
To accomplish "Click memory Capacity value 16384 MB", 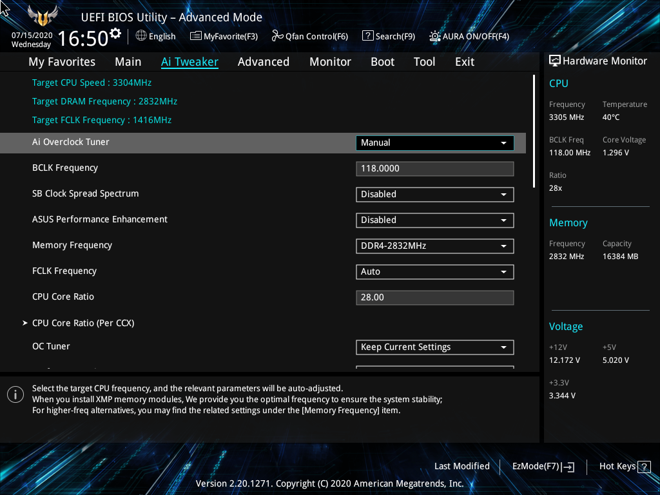I will [x=620, y=257].
